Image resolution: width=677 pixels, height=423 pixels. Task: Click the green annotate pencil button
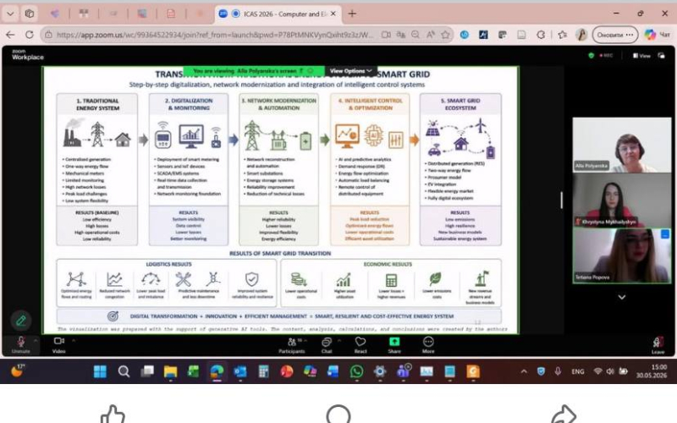coord(20,321)
